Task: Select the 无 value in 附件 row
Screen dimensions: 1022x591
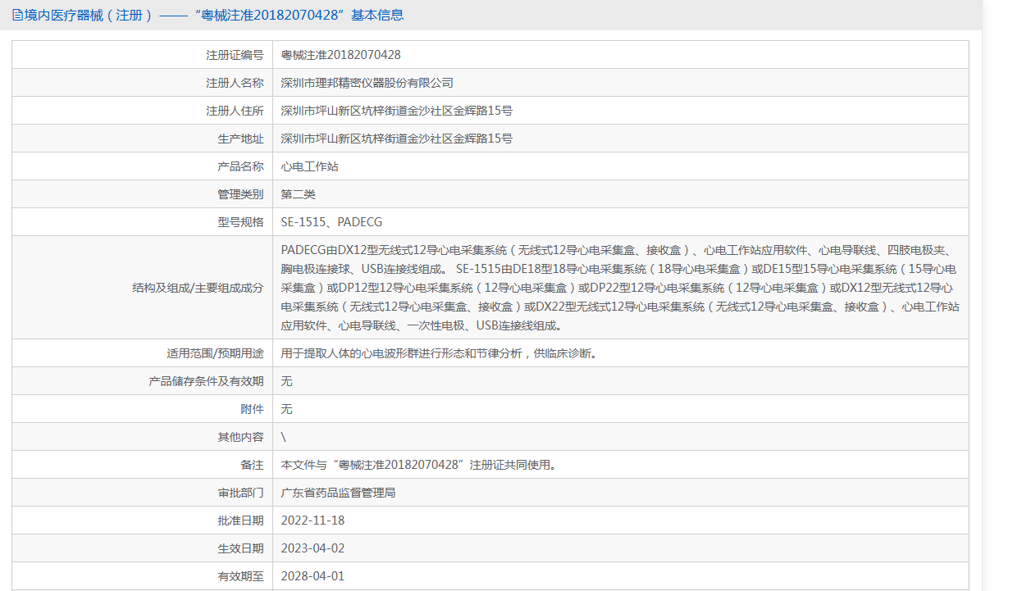Action: (x=286, y=409)
